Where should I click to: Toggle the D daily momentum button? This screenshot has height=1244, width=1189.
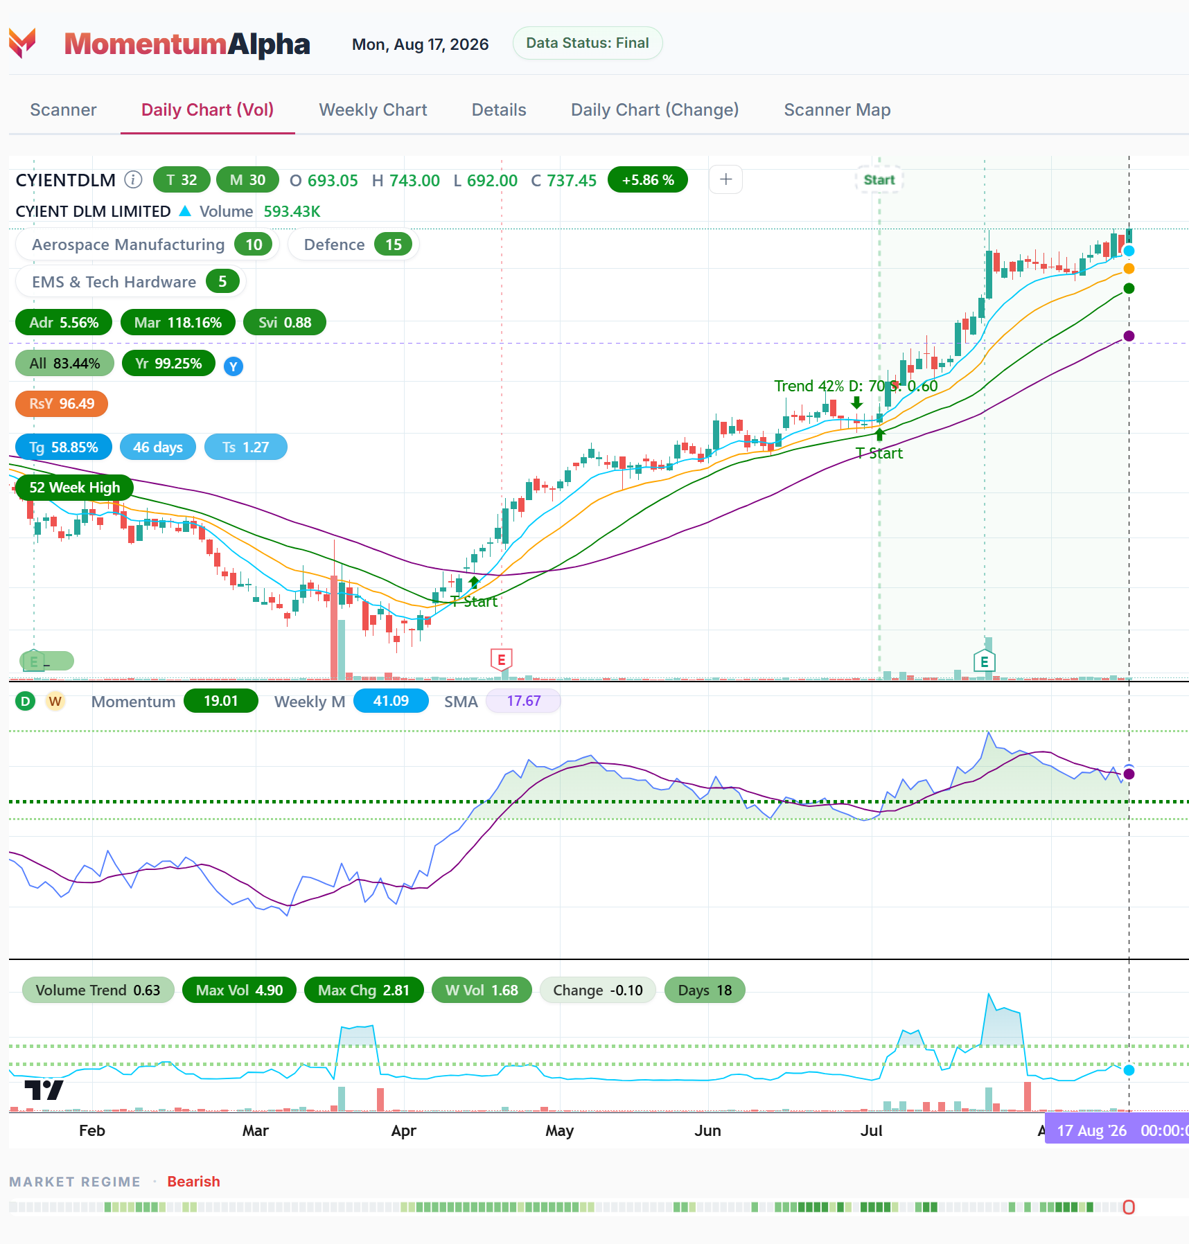coord(26,702)
